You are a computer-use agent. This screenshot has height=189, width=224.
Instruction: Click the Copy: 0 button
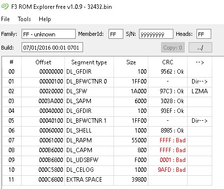173,48
